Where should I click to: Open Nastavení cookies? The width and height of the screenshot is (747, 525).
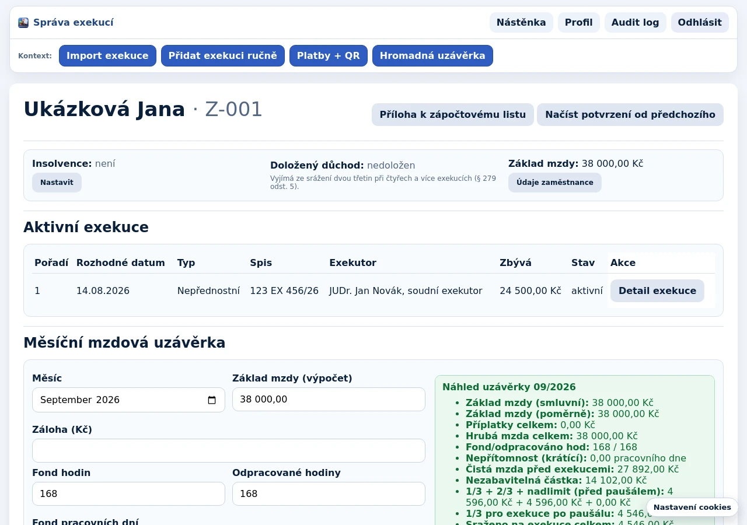(x=692, y=508)
